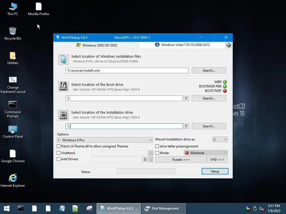286x214 pixels.
Task: Click the install.wim path field
Action: (127, 70)
